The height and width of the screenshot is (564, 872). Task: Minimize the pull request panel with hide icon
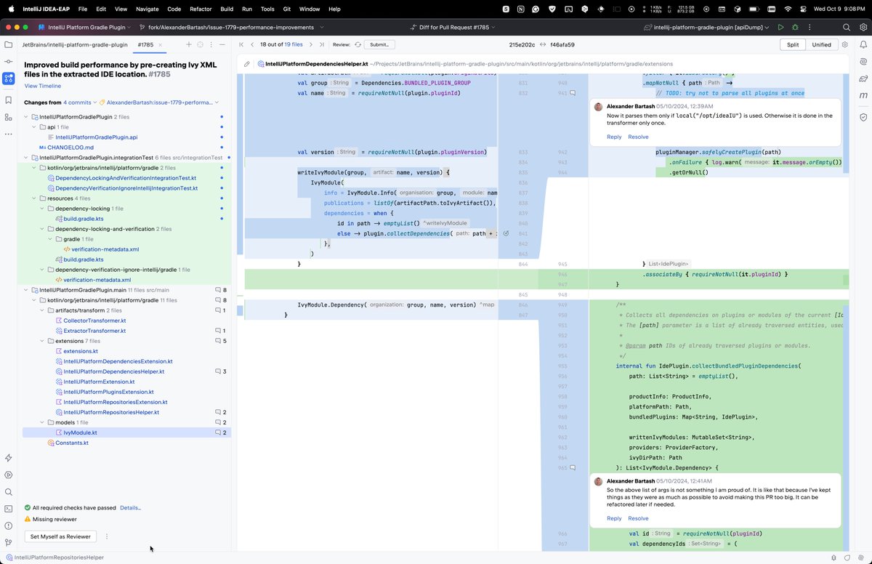222,44
